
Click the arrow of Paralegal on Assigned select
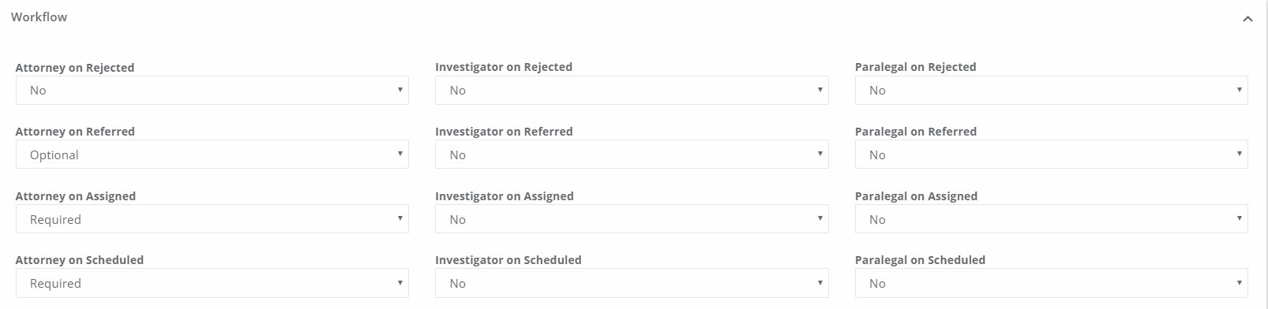point(1240,219)
